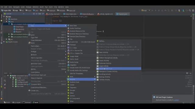195x109 pixels.
Task: Open the AVD Manager toolbar icon
Action: [179, 11]
